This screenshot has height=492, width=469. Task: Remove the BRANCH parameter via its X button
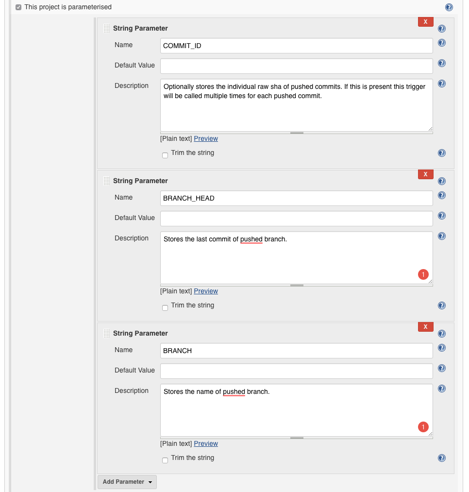(x=425, y=326)
